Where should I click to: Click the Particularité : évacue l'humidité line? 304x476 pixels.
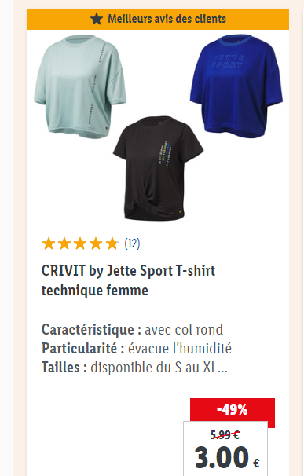tap(137, 349)
